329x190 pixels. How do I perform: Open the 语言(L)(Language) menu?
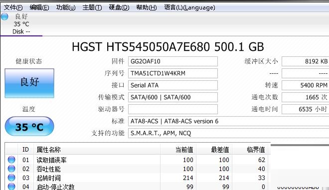[189, 7]
